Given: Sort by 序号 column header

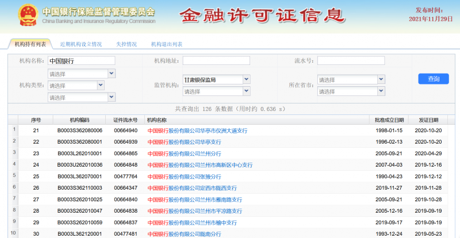Looking at the screenshot, I should click(x=36, y=120).
